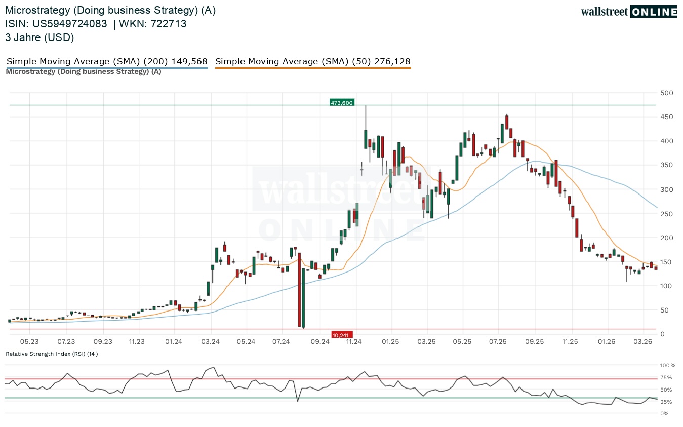
Task: Click the wallstreet ONLINE logo
Action: click(x=628, y=12)
